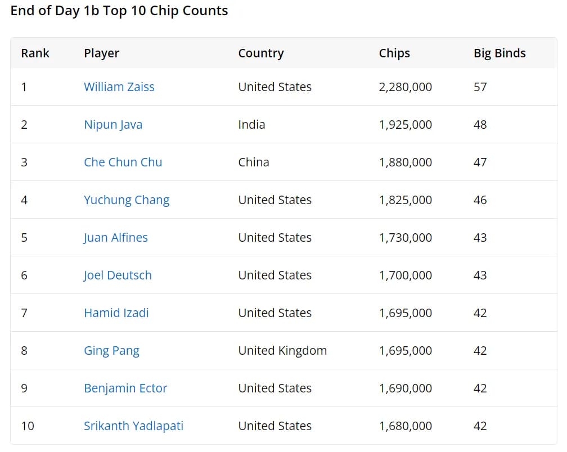This screenshot has width=567, height=452.
Task: Click the Player column header
Action: [x=101, y=53]
